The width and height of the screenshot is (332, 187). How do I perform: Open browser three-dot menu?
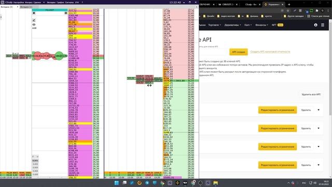[x=328, y=10]
